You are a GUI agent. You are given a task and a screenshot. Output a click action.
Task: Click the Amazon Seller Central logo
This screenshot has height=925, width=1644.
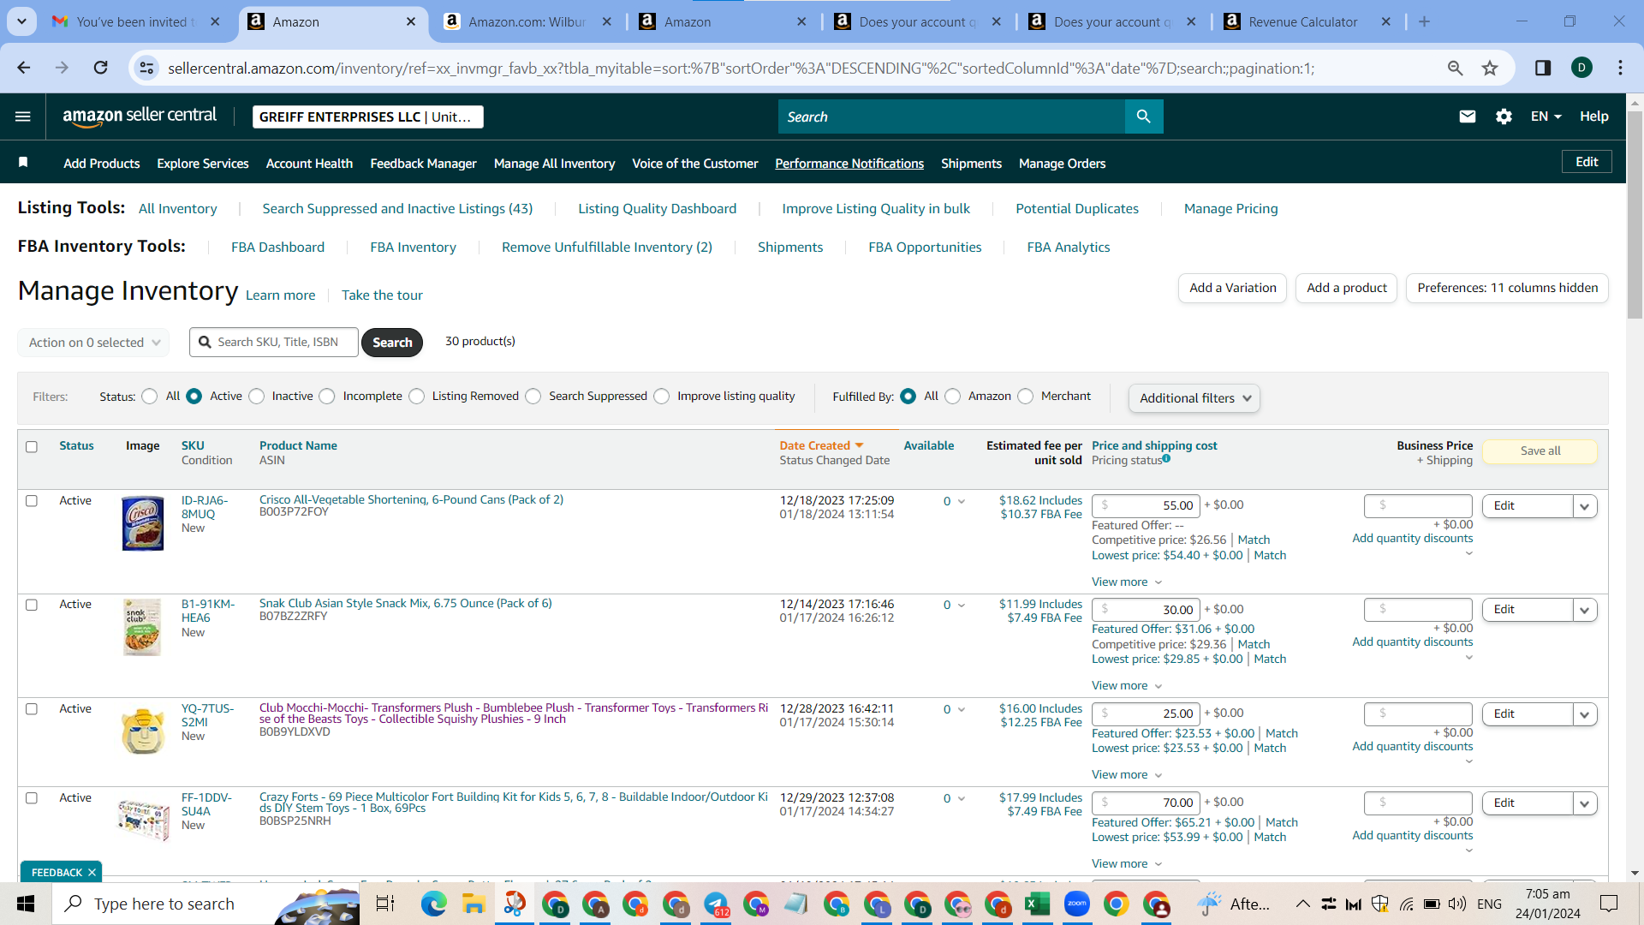tap(140, 116)
